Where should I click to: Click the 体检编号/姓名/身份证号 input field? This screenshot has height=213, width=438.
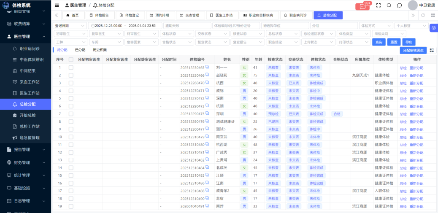[x=235, y=26]
